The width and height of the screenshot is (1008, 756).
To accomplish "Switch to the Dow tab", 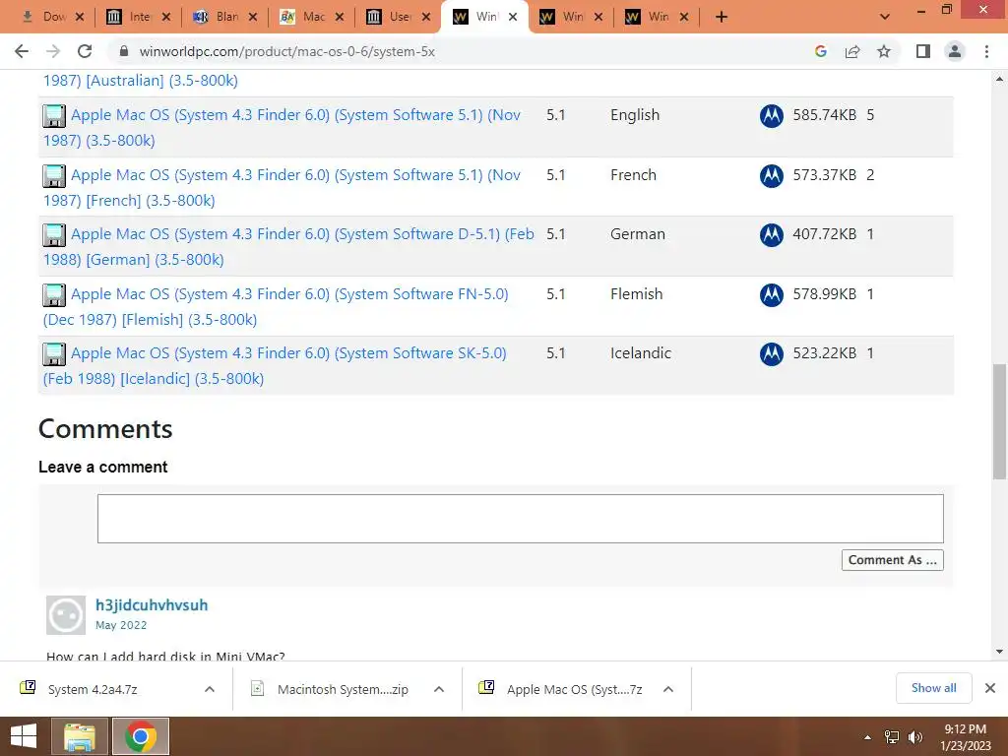I will 54,17.
